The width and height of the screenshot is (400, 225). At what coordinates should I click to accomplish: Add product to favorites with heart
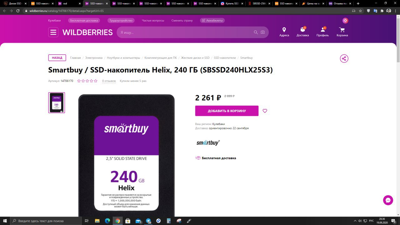(x=265, y=111)
